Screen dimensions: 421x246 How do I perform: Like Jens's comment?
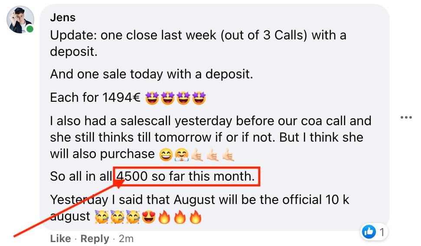coord(60,239)
